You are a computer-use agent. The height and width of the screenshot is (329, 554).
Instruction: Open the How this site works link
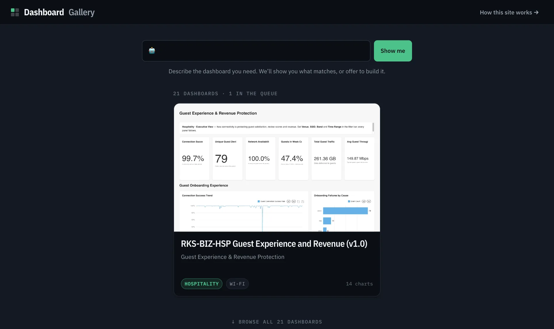(509, 12)
